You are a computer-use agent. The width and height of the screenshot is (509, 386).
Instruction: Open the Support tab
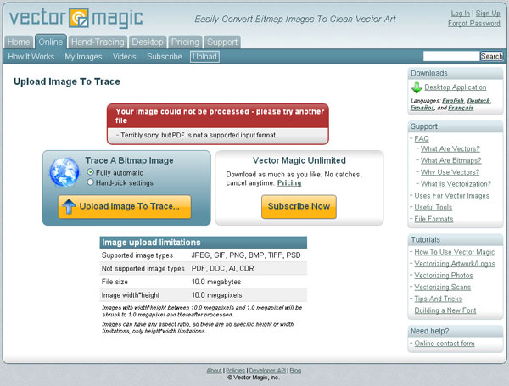[222, 42]
